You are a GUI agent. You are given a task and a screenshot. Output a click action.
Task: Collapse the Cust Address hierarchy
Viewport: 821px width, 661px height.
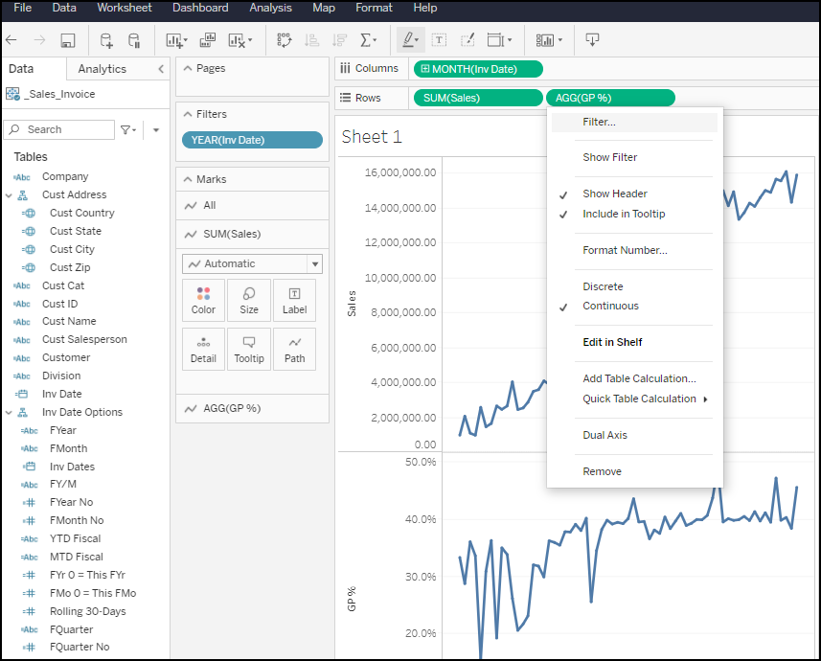point(9,194)
